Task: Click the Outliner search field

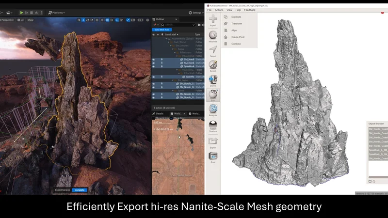Action: click(178, 25)
